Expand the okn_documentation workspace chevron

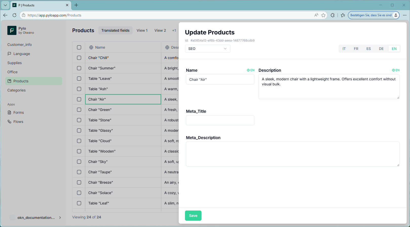(x=60, y=218)
